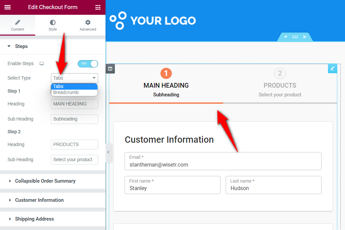Image resolution: width=345 pixels, height=230 pixels.
Task: Switch to the Style tab
Action: [x=53, y=25]
